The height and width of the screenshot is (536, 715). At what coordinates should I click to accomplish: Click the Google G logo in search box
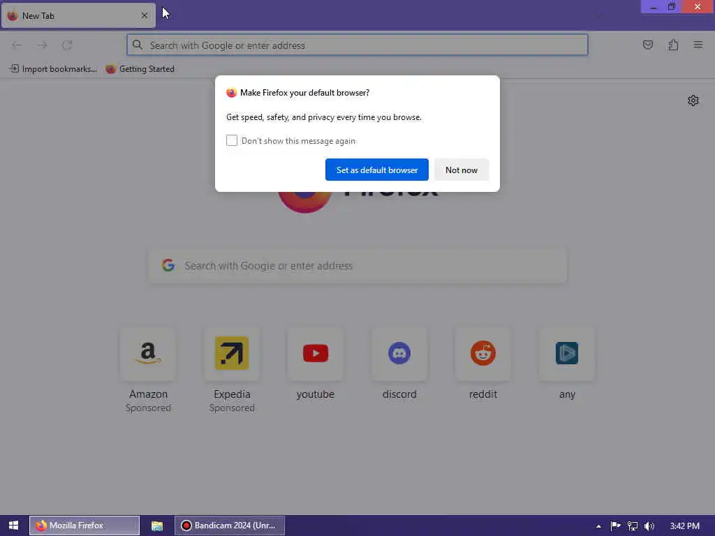click(168, 265)
